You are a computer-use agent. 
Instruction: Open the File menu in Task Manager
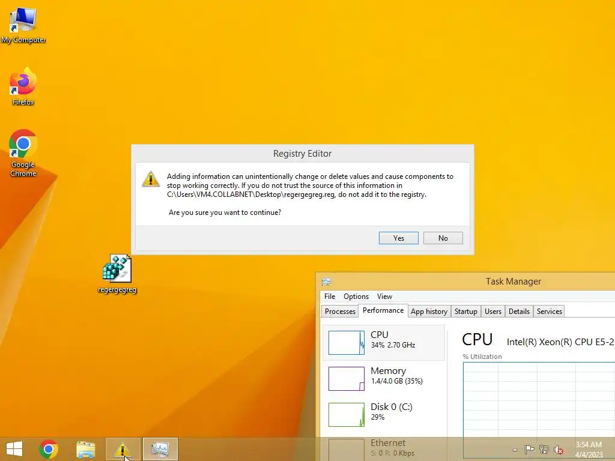[x=330, y=297]
